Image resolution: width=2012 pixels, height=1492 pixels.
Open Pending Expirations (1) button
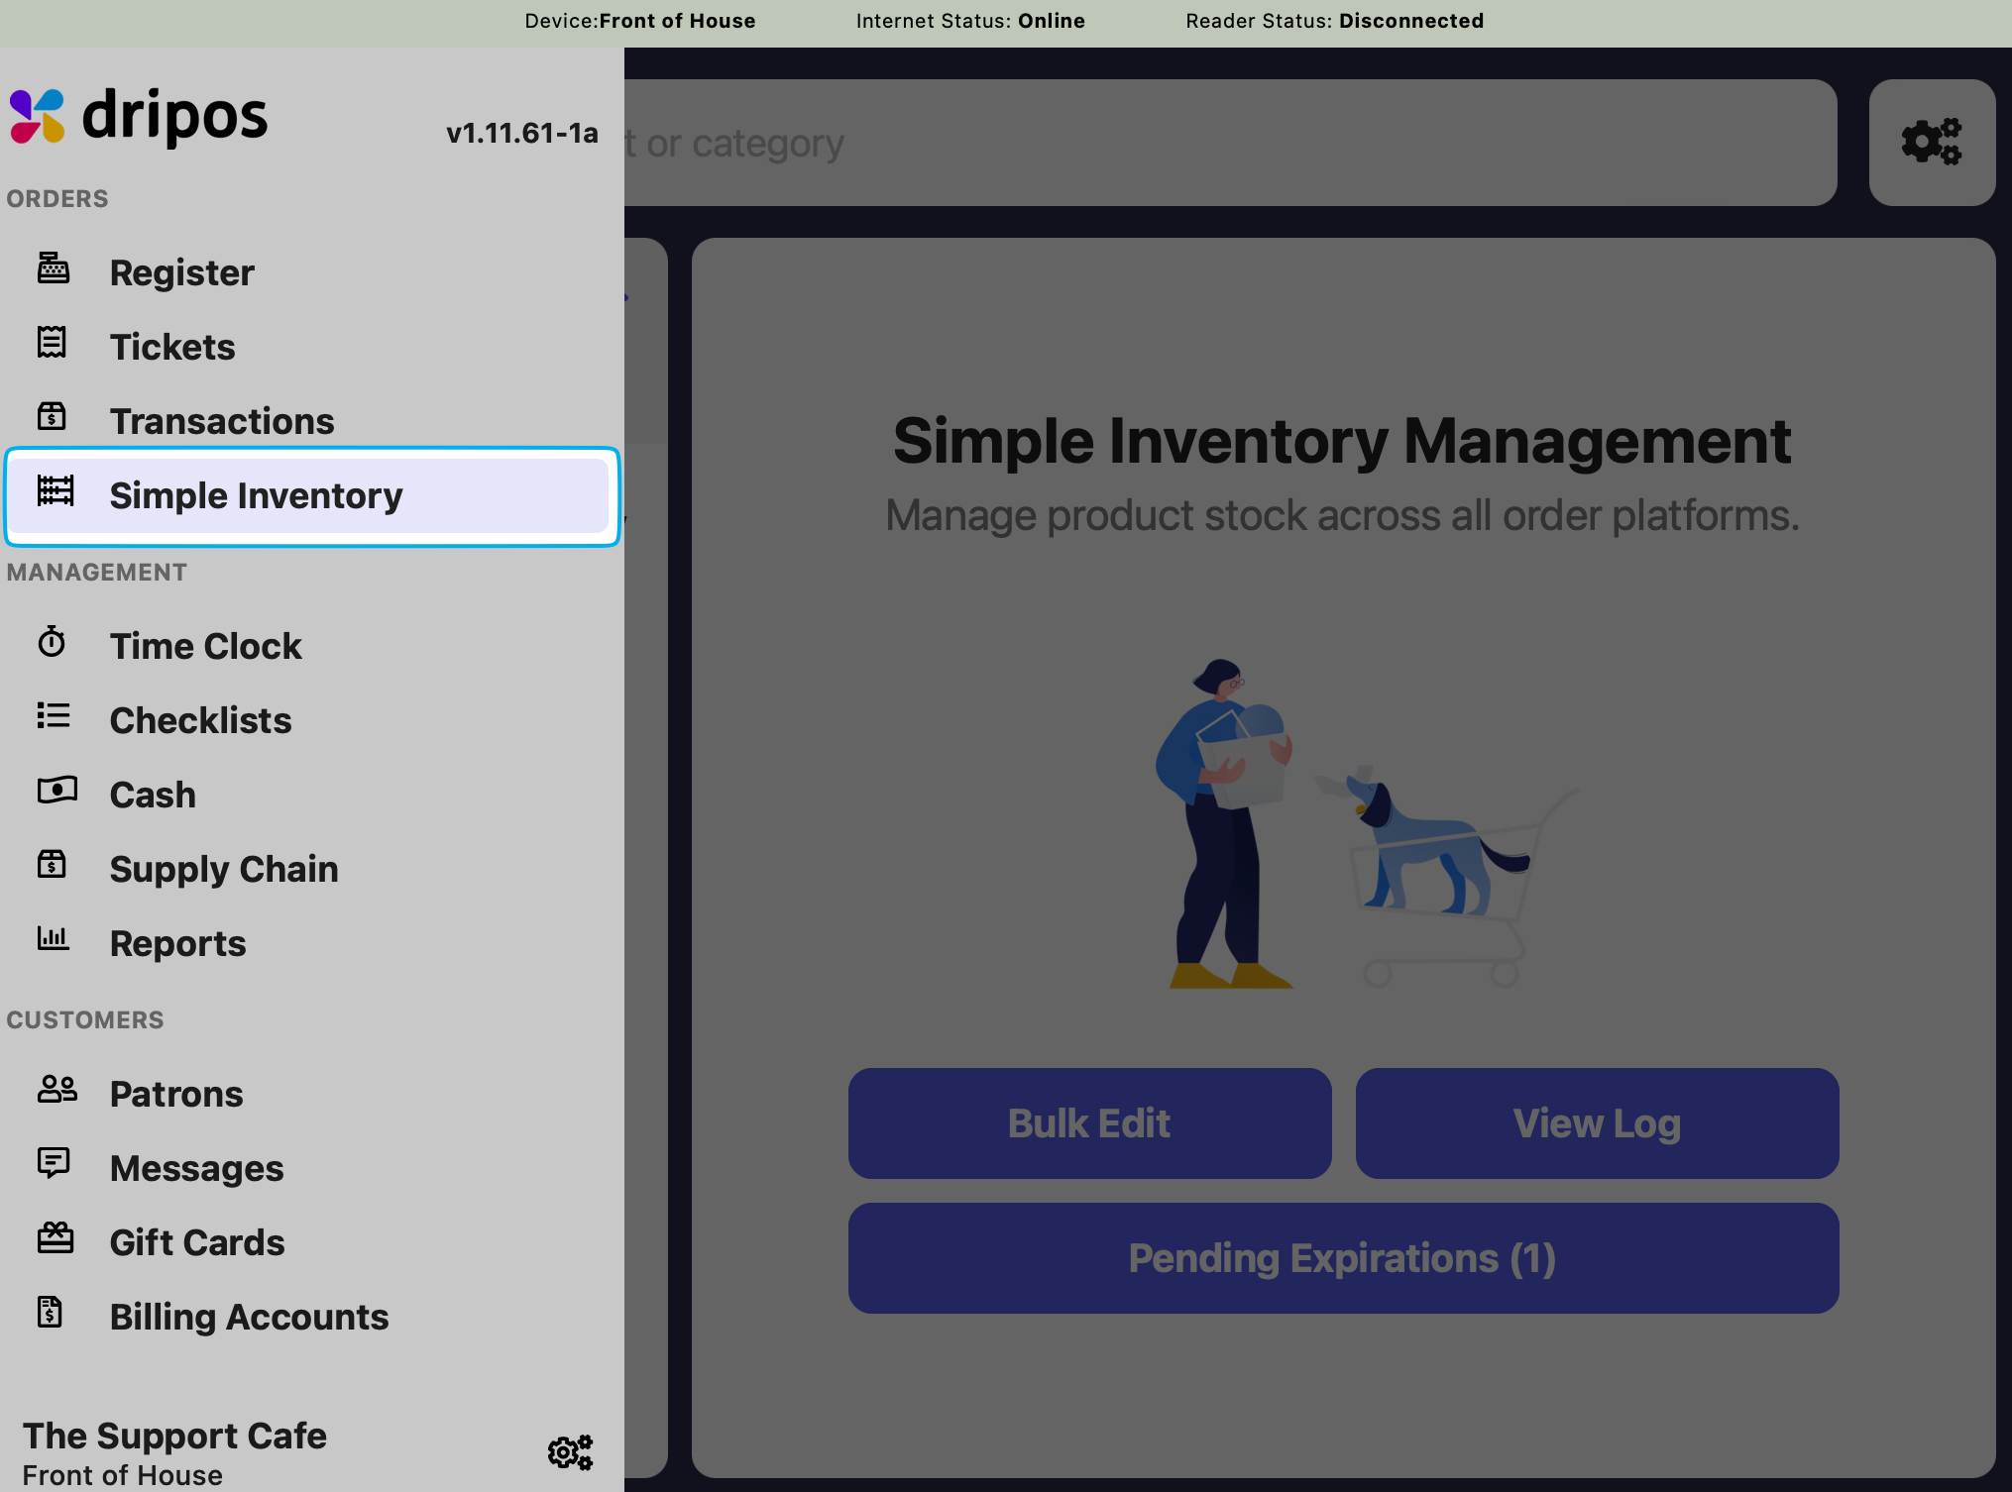click(1343, 1258)
